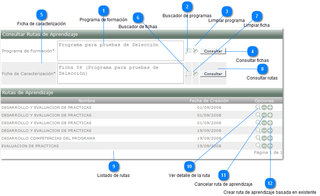Viewport: 320px width, 196px height.
Task: Click the Opciones column header
Action: (x=264, y=101)
